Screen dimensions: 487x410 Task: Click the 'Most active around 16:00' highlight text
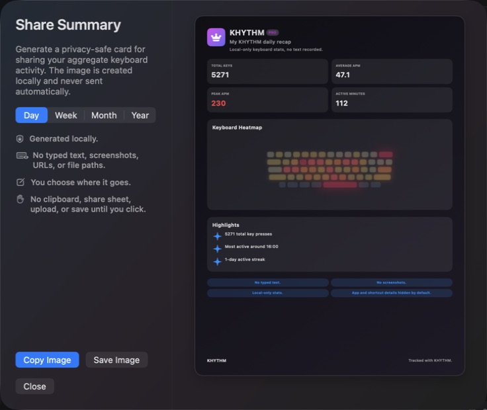tap(251, 247)
